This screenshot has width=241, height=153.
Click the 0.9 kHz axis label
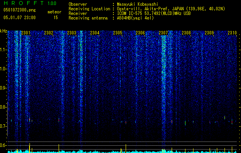pos(3,88)
